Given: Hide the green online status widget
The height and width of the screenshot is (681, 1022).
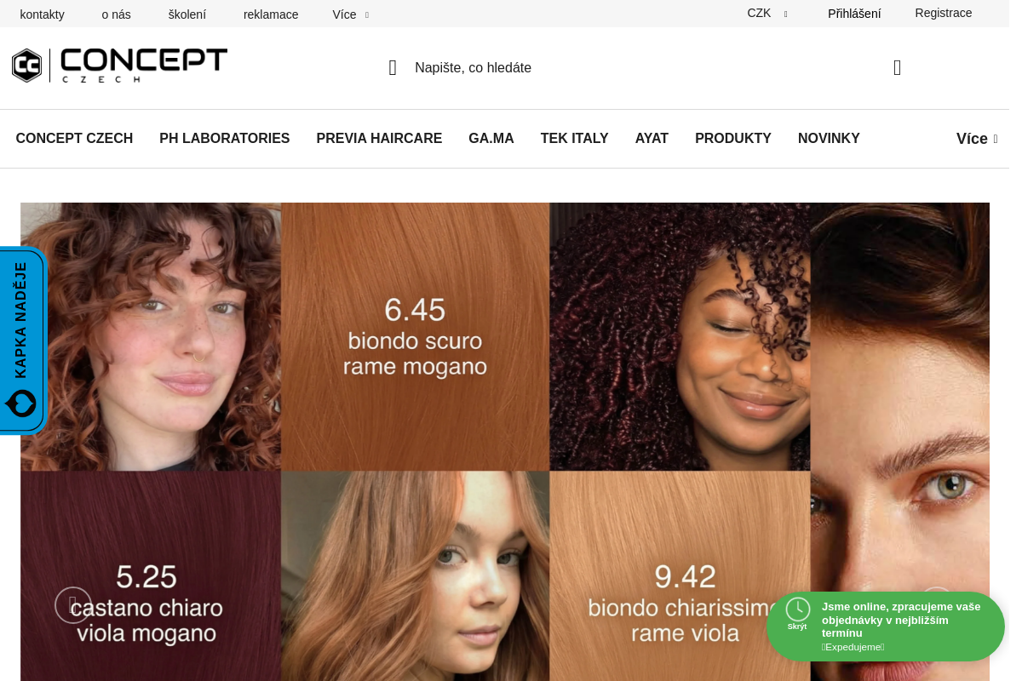Looking at the screenshot, I should click(797, 627).
